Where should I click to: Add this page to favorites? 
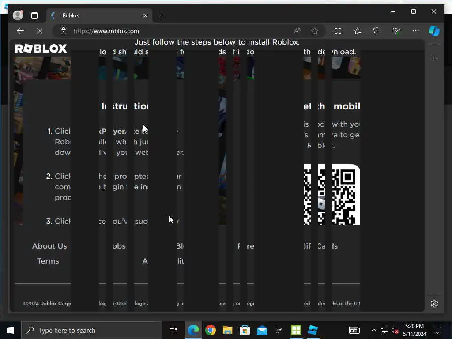click(x=314, y=31)
